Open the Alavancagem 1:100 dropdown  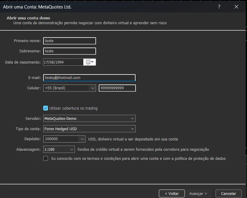[x=59, y=149]
